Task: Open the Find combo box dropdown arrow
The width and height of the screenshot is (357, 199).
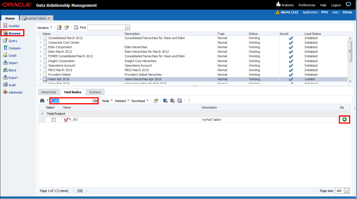Action: click(127, 27)
